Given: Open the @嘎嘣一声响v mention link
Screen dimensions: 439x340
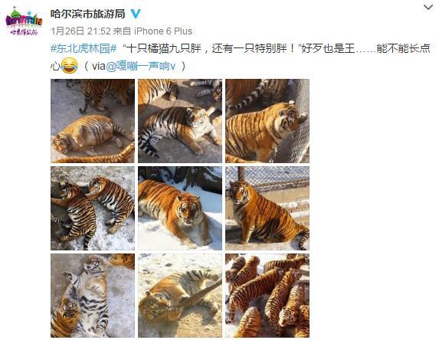Looking at the screenshot, I should pos(140,66).
